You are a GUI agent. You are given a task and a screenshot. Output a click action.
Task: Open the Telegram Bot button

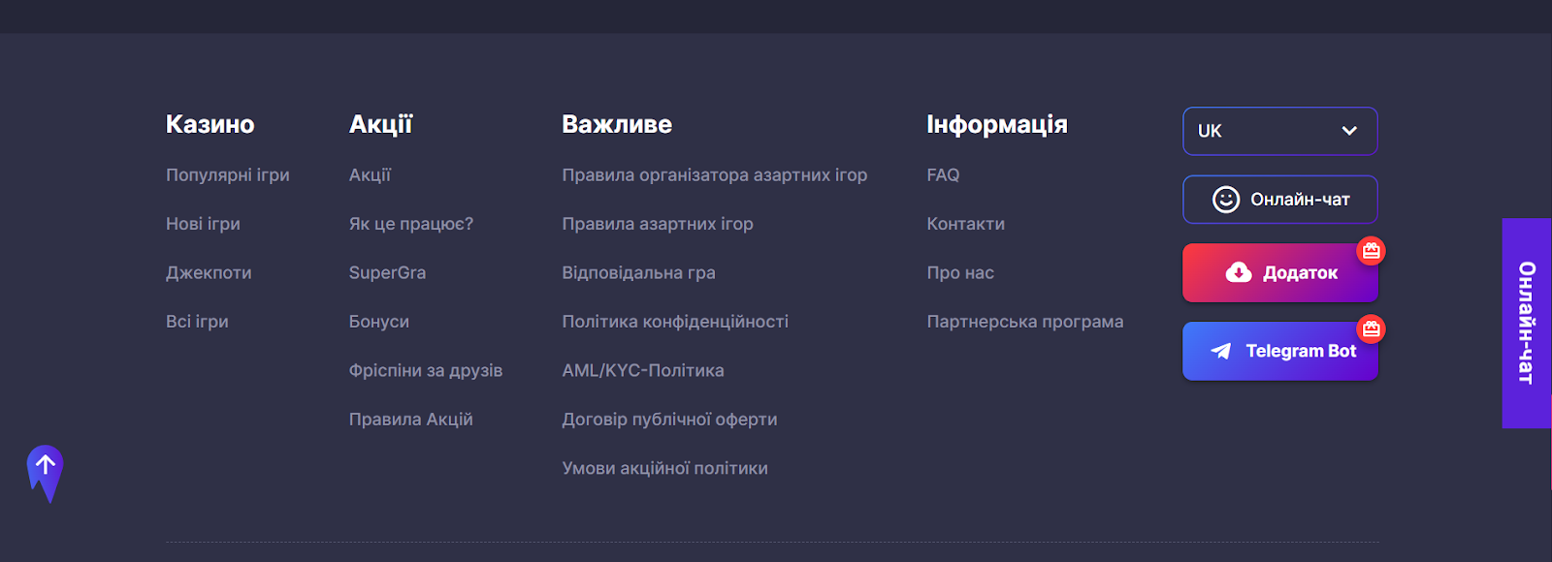(1280, 351)
